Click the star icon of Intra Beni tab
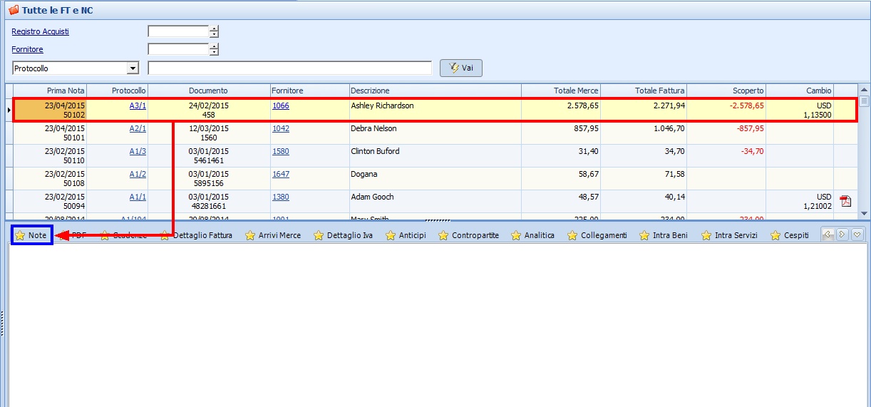The width and height of the screenshot is (871, 407). [644, 236]
